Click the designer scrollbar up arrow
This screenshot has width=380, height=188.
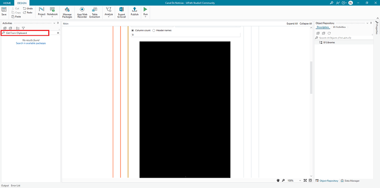(x=311, y=28)
